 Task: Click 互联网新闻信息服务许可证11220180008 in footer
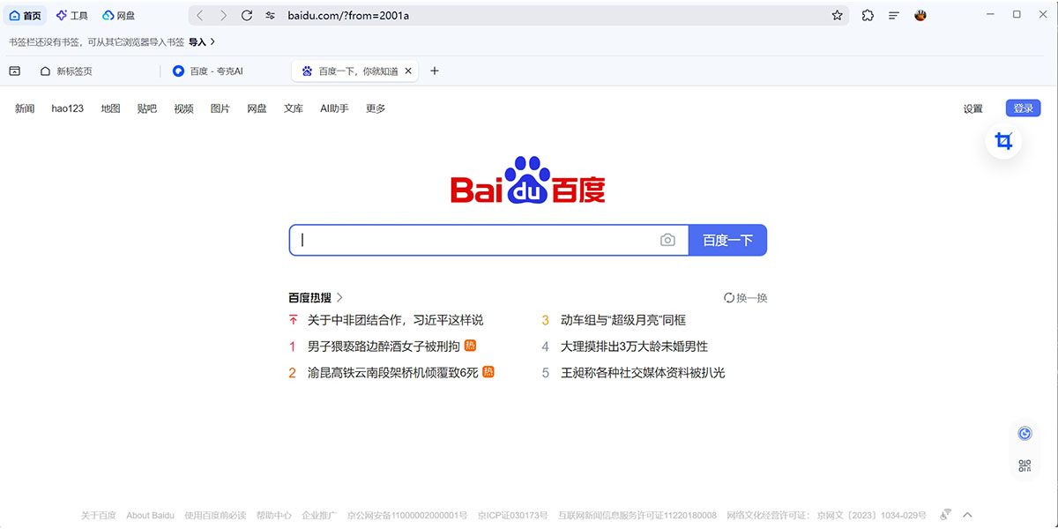(x=637, y=515)
